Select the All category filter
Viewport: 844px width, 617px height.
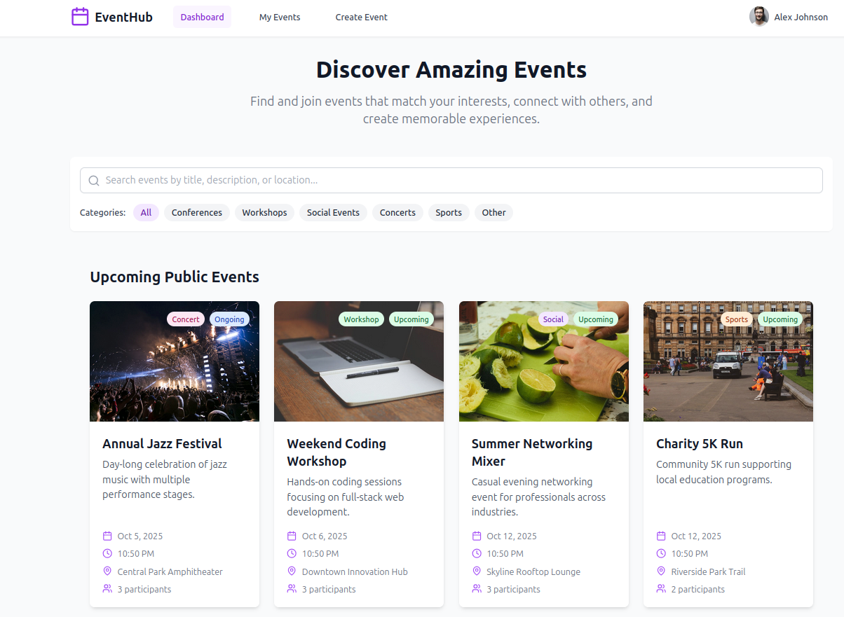coord(146,213)
